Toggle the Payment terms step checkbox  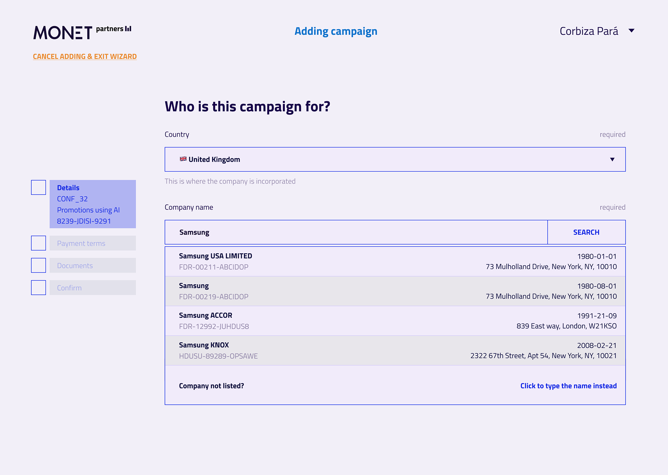pyautogui.click(x=39, y=243)
